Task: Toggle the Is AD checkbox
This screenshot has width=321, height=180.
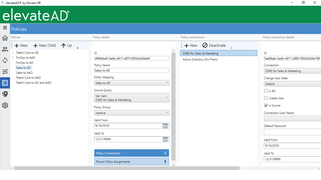Action: point(266,91)
